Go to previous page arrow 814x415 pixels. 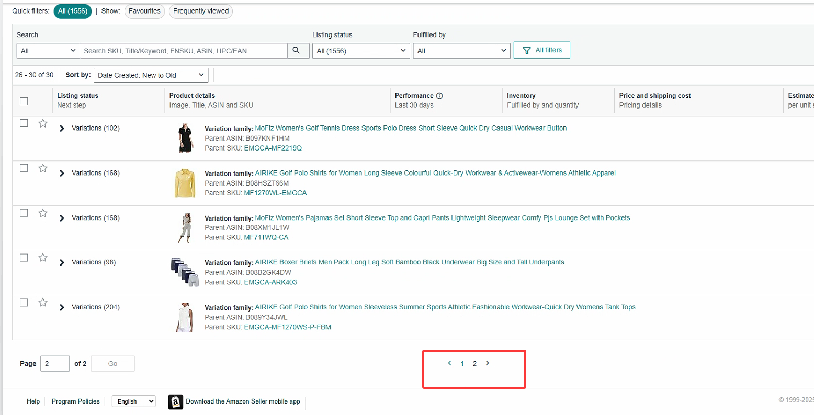pos(449,363)
